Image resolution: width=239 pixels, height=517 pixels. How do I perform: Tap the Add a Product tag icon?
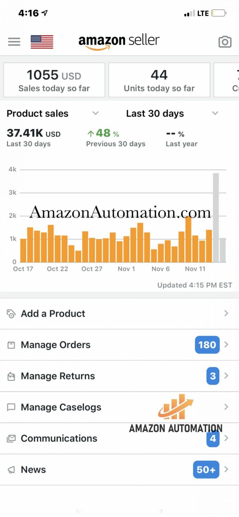[x=11, y=314]
